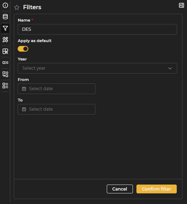Click the Year dropdown chevron arrow
187x204 pixels.
pyautogui.click(x=170, y=68)
